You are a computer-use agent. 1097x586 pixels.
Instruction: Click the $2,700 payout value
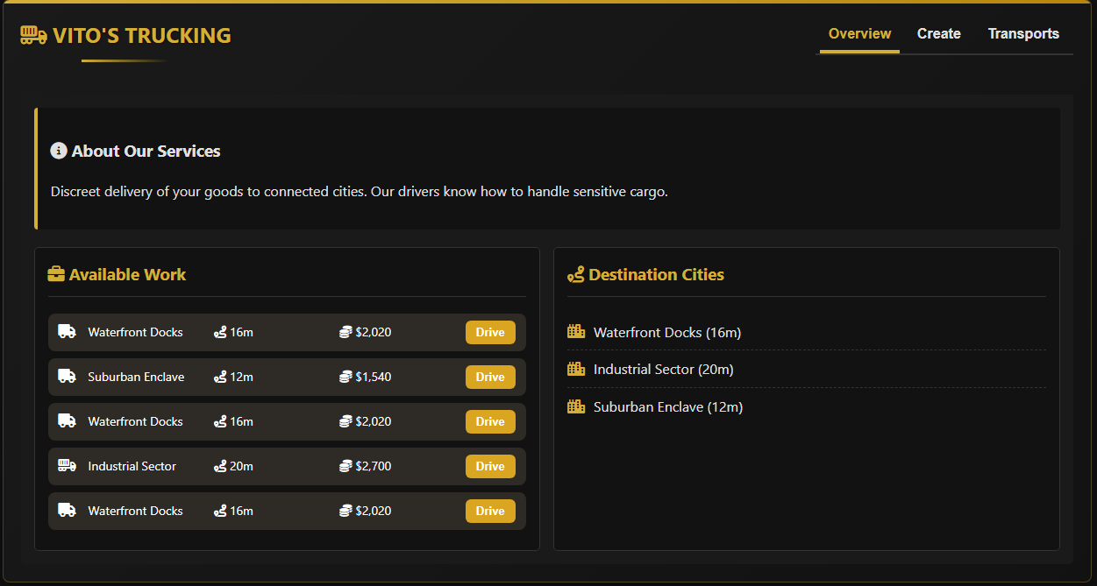pos(374,466)
